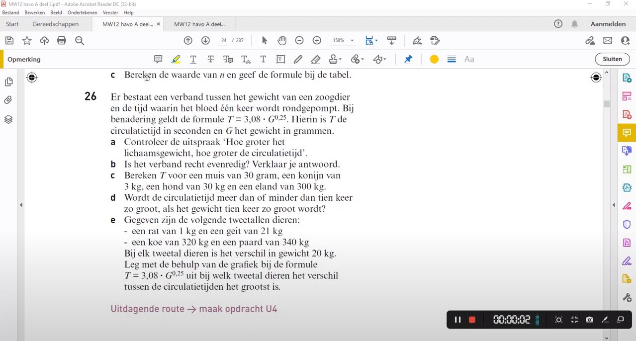The width and height of the screenshot is (636, 341).
Task: Send file by email envelope icon
Action: pyautogui.click(x=608, y=41)
